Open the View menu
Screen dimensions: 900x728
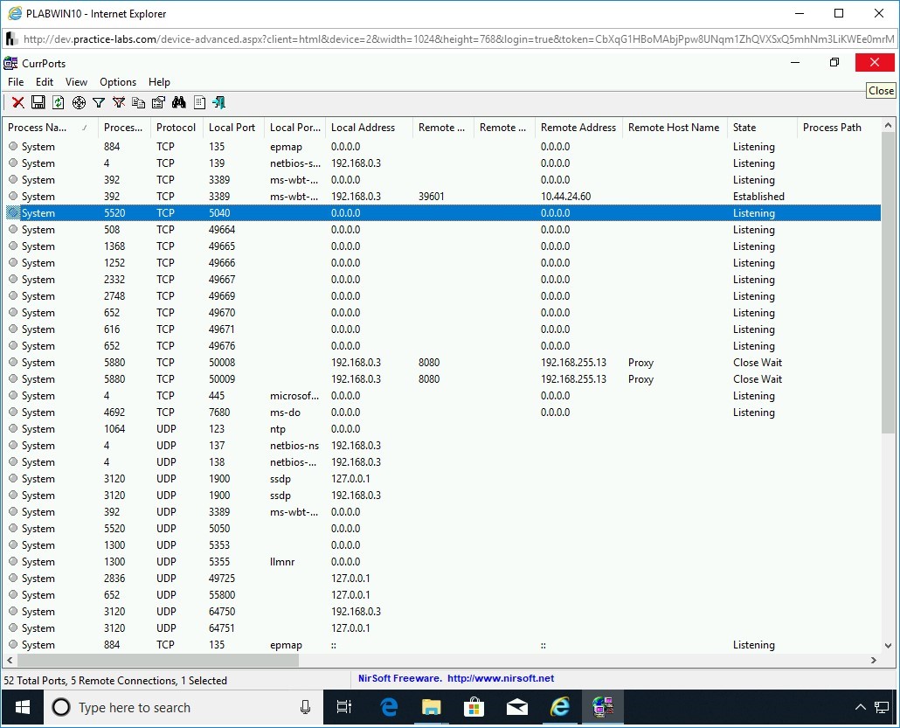[x=77, y=82]
